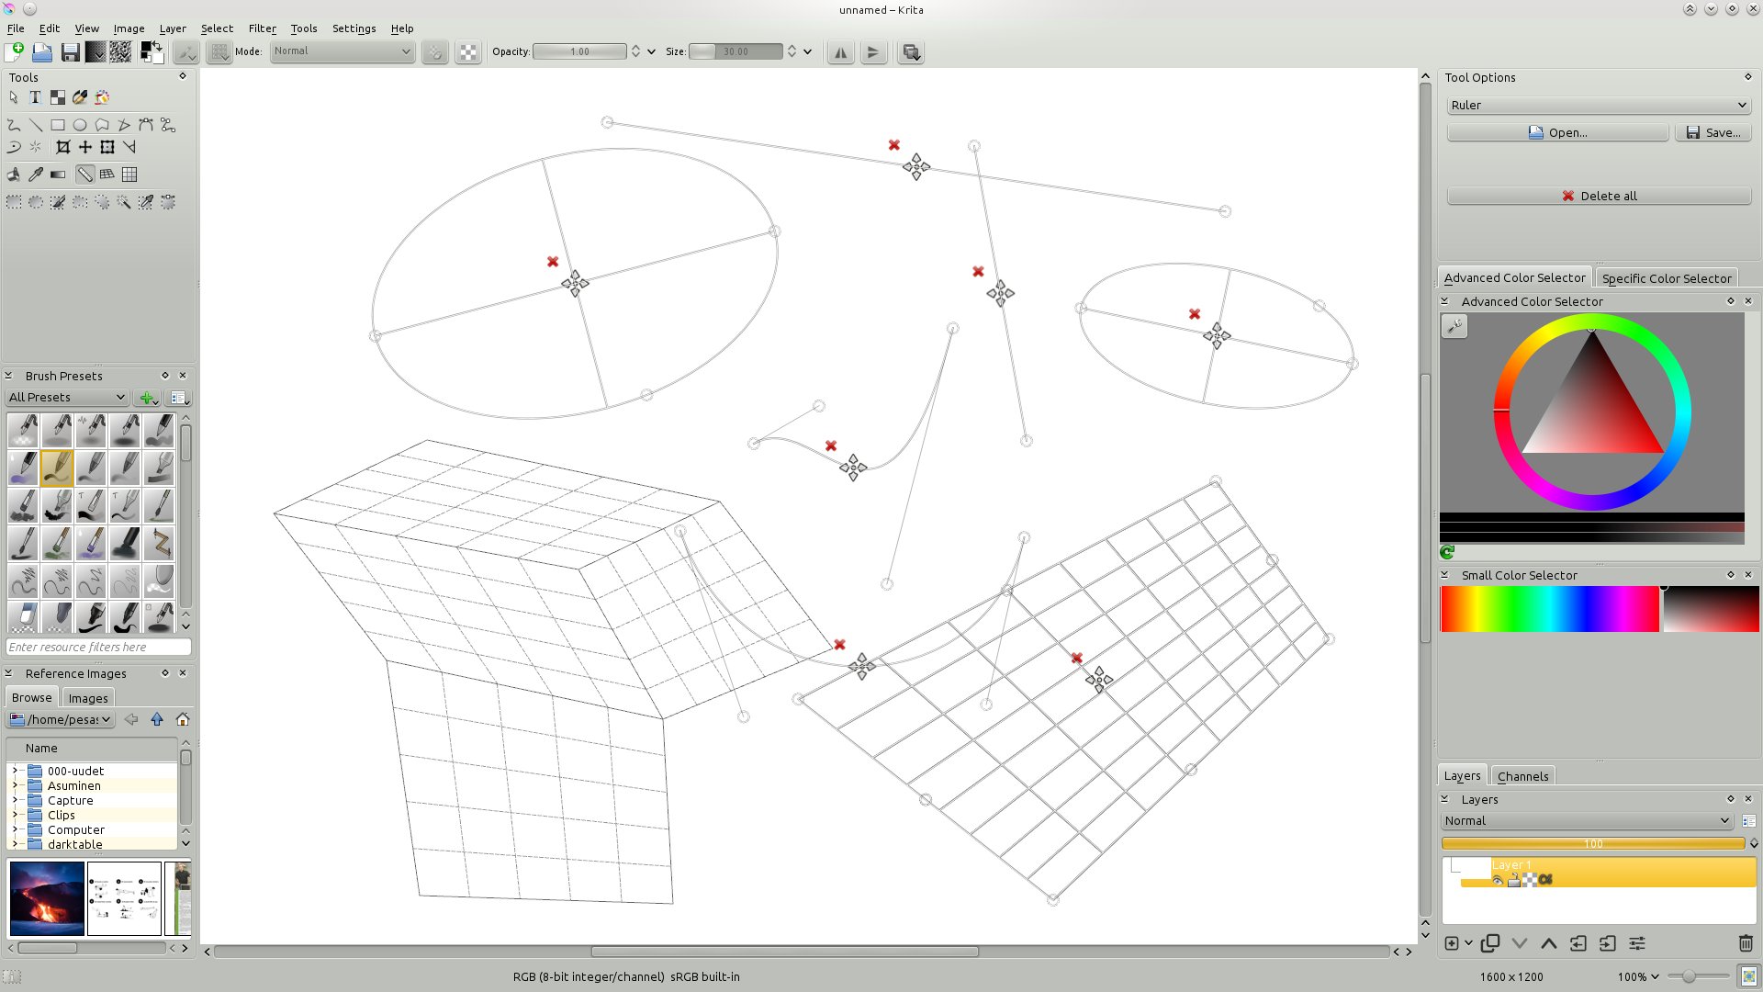Screen dimensions: 1763x992
Task: Open the /home path dropdown
Action: point(61,719)
